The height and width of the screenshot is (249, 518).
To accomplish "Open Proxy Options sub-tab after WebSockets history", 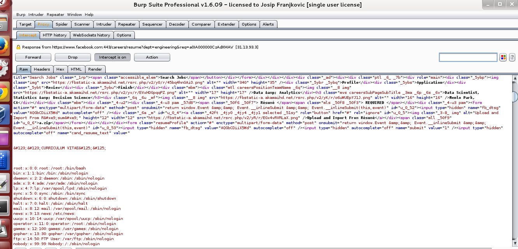I will [x=124, y=35].
